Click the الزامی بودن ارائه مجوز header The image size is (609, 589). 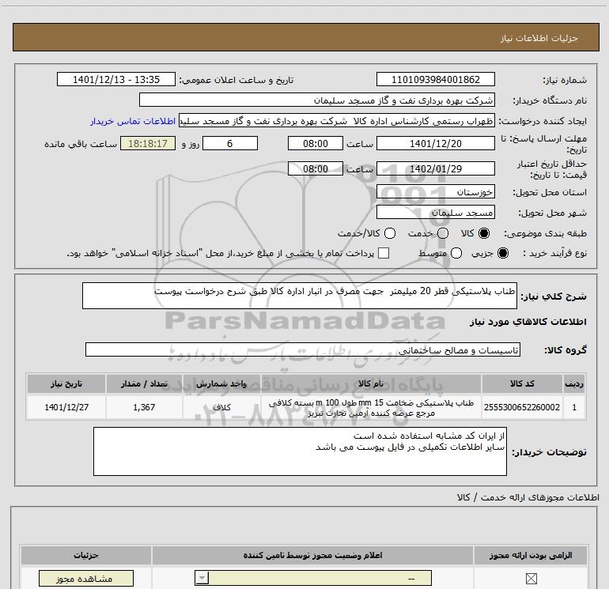(x=531, y=555)
